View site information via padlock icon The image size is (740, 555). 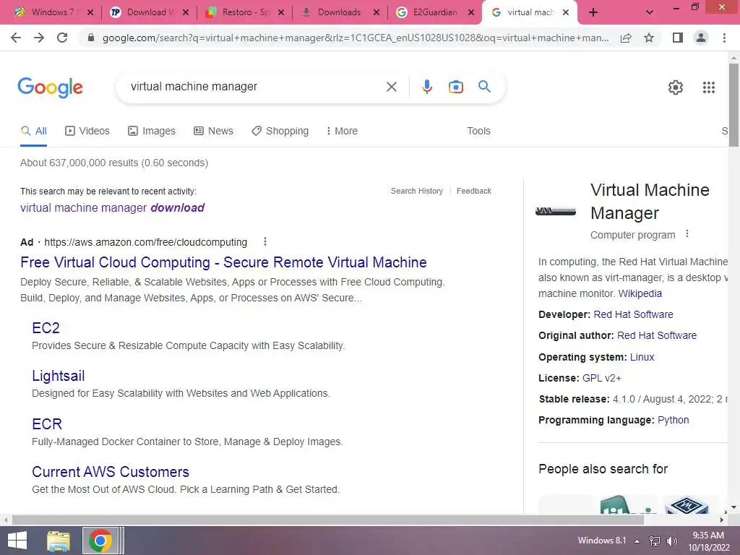92,38
